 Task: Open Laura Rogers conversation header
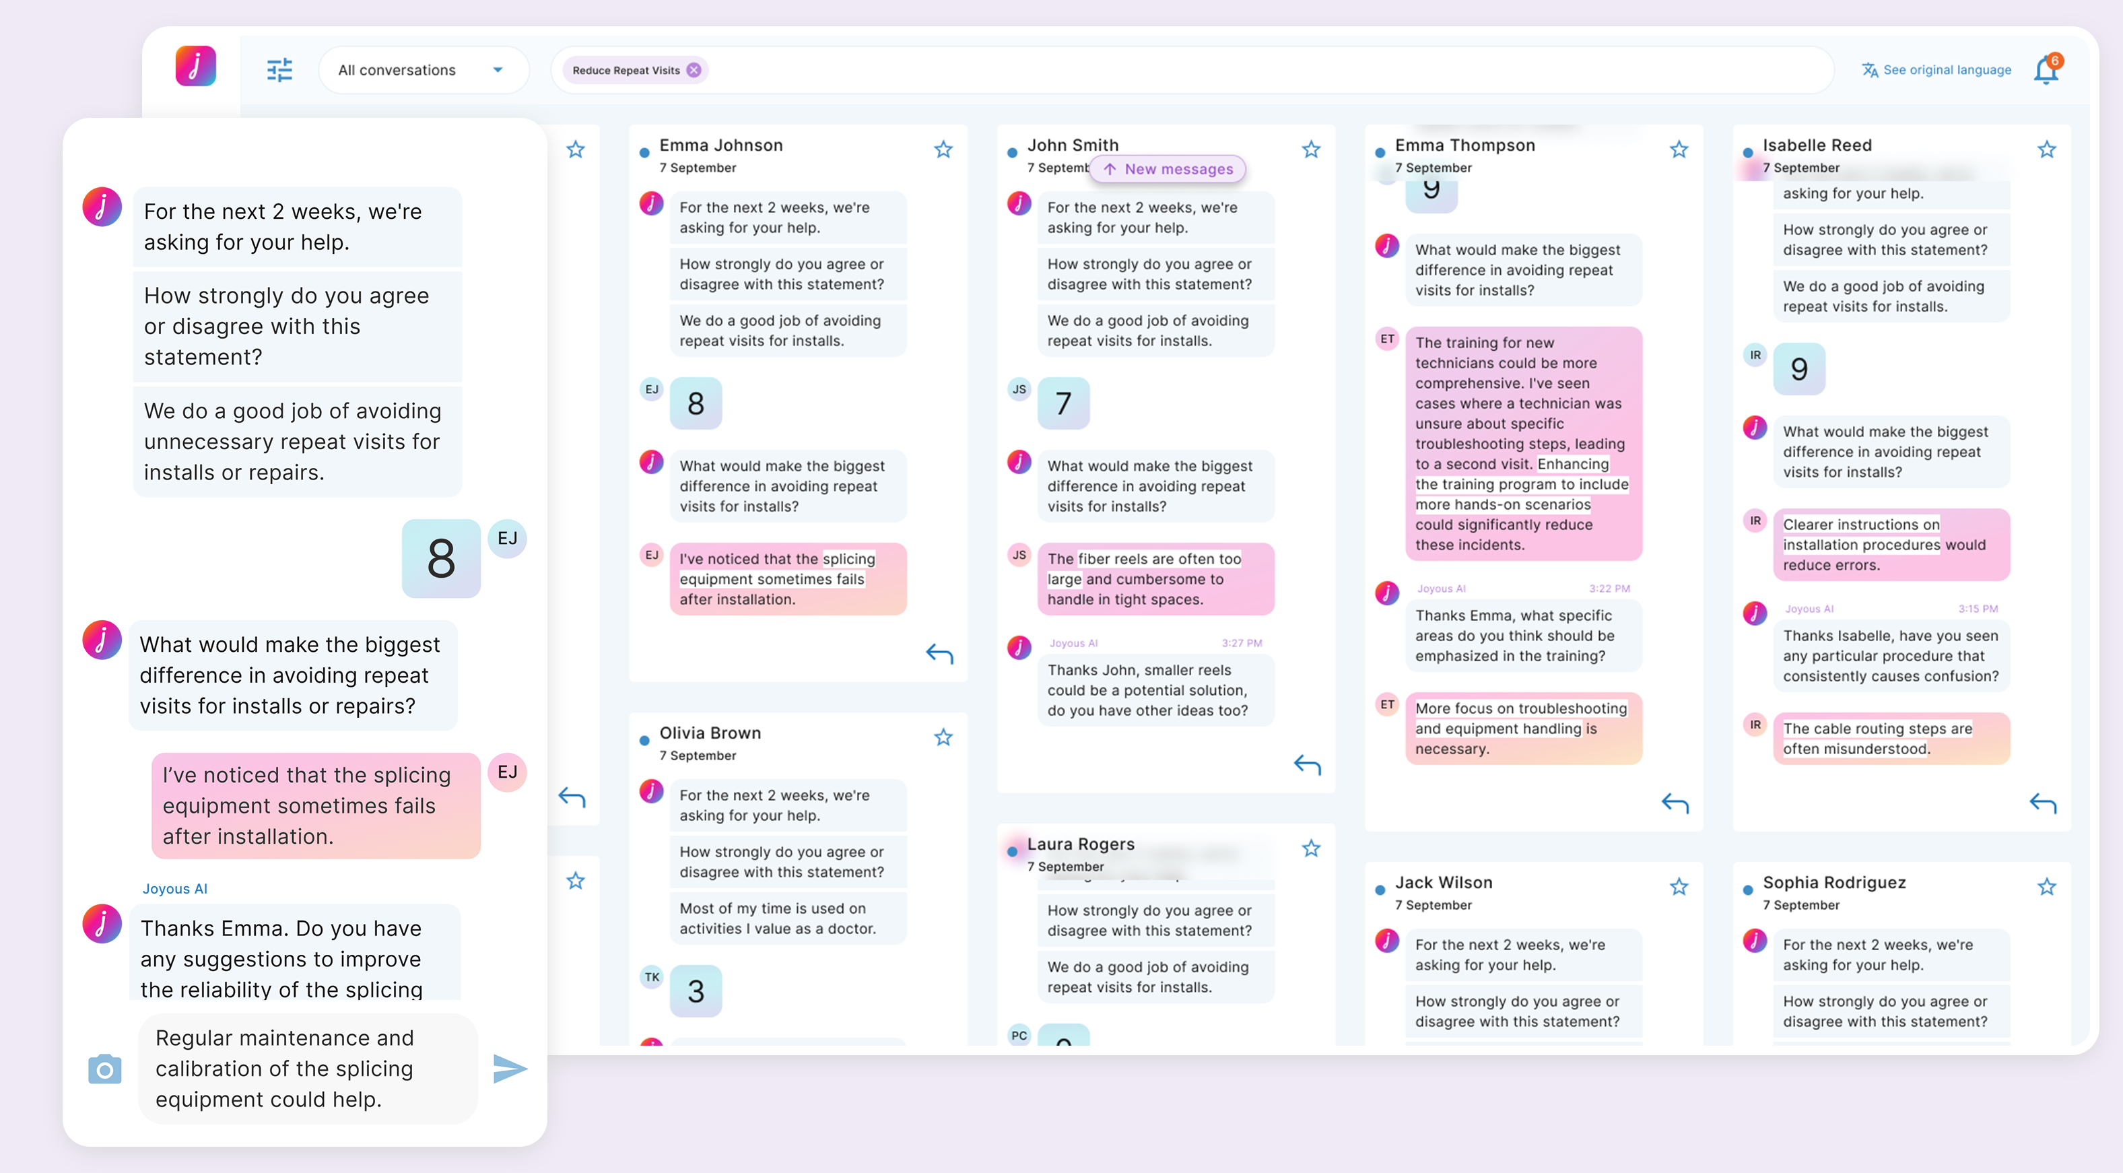point(1081,844)
